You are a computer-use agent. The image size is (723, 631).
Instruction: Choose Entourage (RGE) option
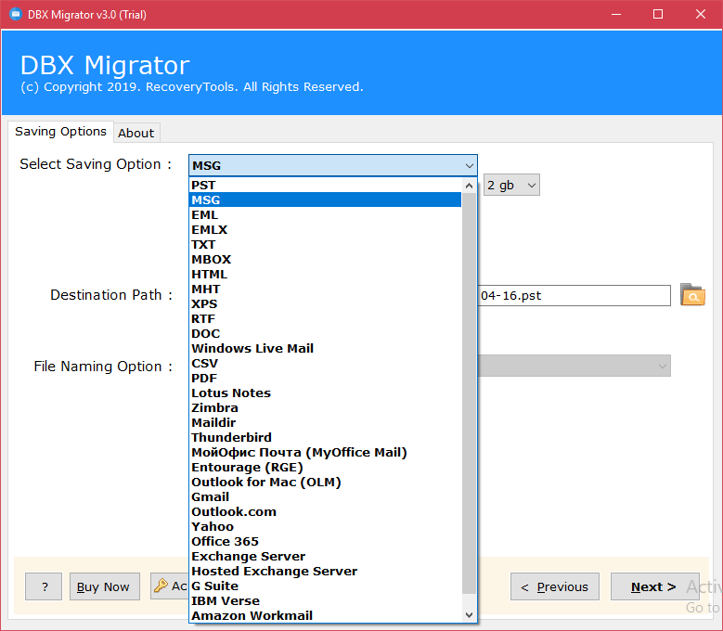coord(326,467)
